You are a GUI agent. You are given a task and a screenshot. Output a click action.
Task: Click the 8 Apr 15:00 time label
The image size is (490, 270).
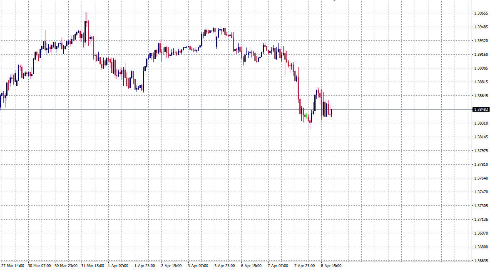(331, 265)
